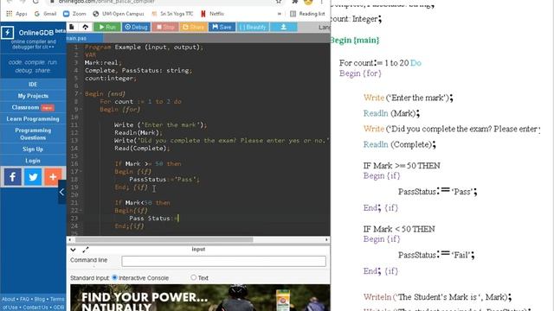Open the Share option
This screenshot has height=311, width=554.
(193, 27)
